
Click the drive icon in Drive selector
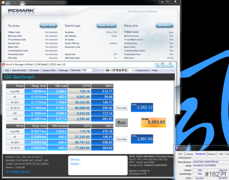click(x=108, y=70)
